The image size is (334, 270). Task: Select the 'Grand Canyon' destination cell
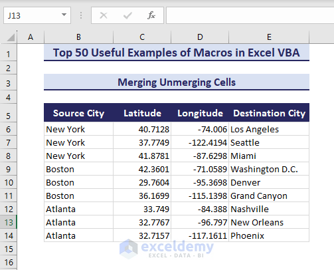click(x=269, y=196)
